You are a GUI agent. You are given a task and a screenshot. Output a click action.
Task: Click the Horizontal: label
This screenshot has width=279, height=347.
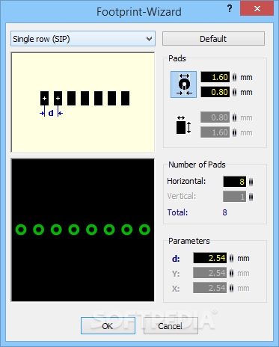(x=186, y=181)
